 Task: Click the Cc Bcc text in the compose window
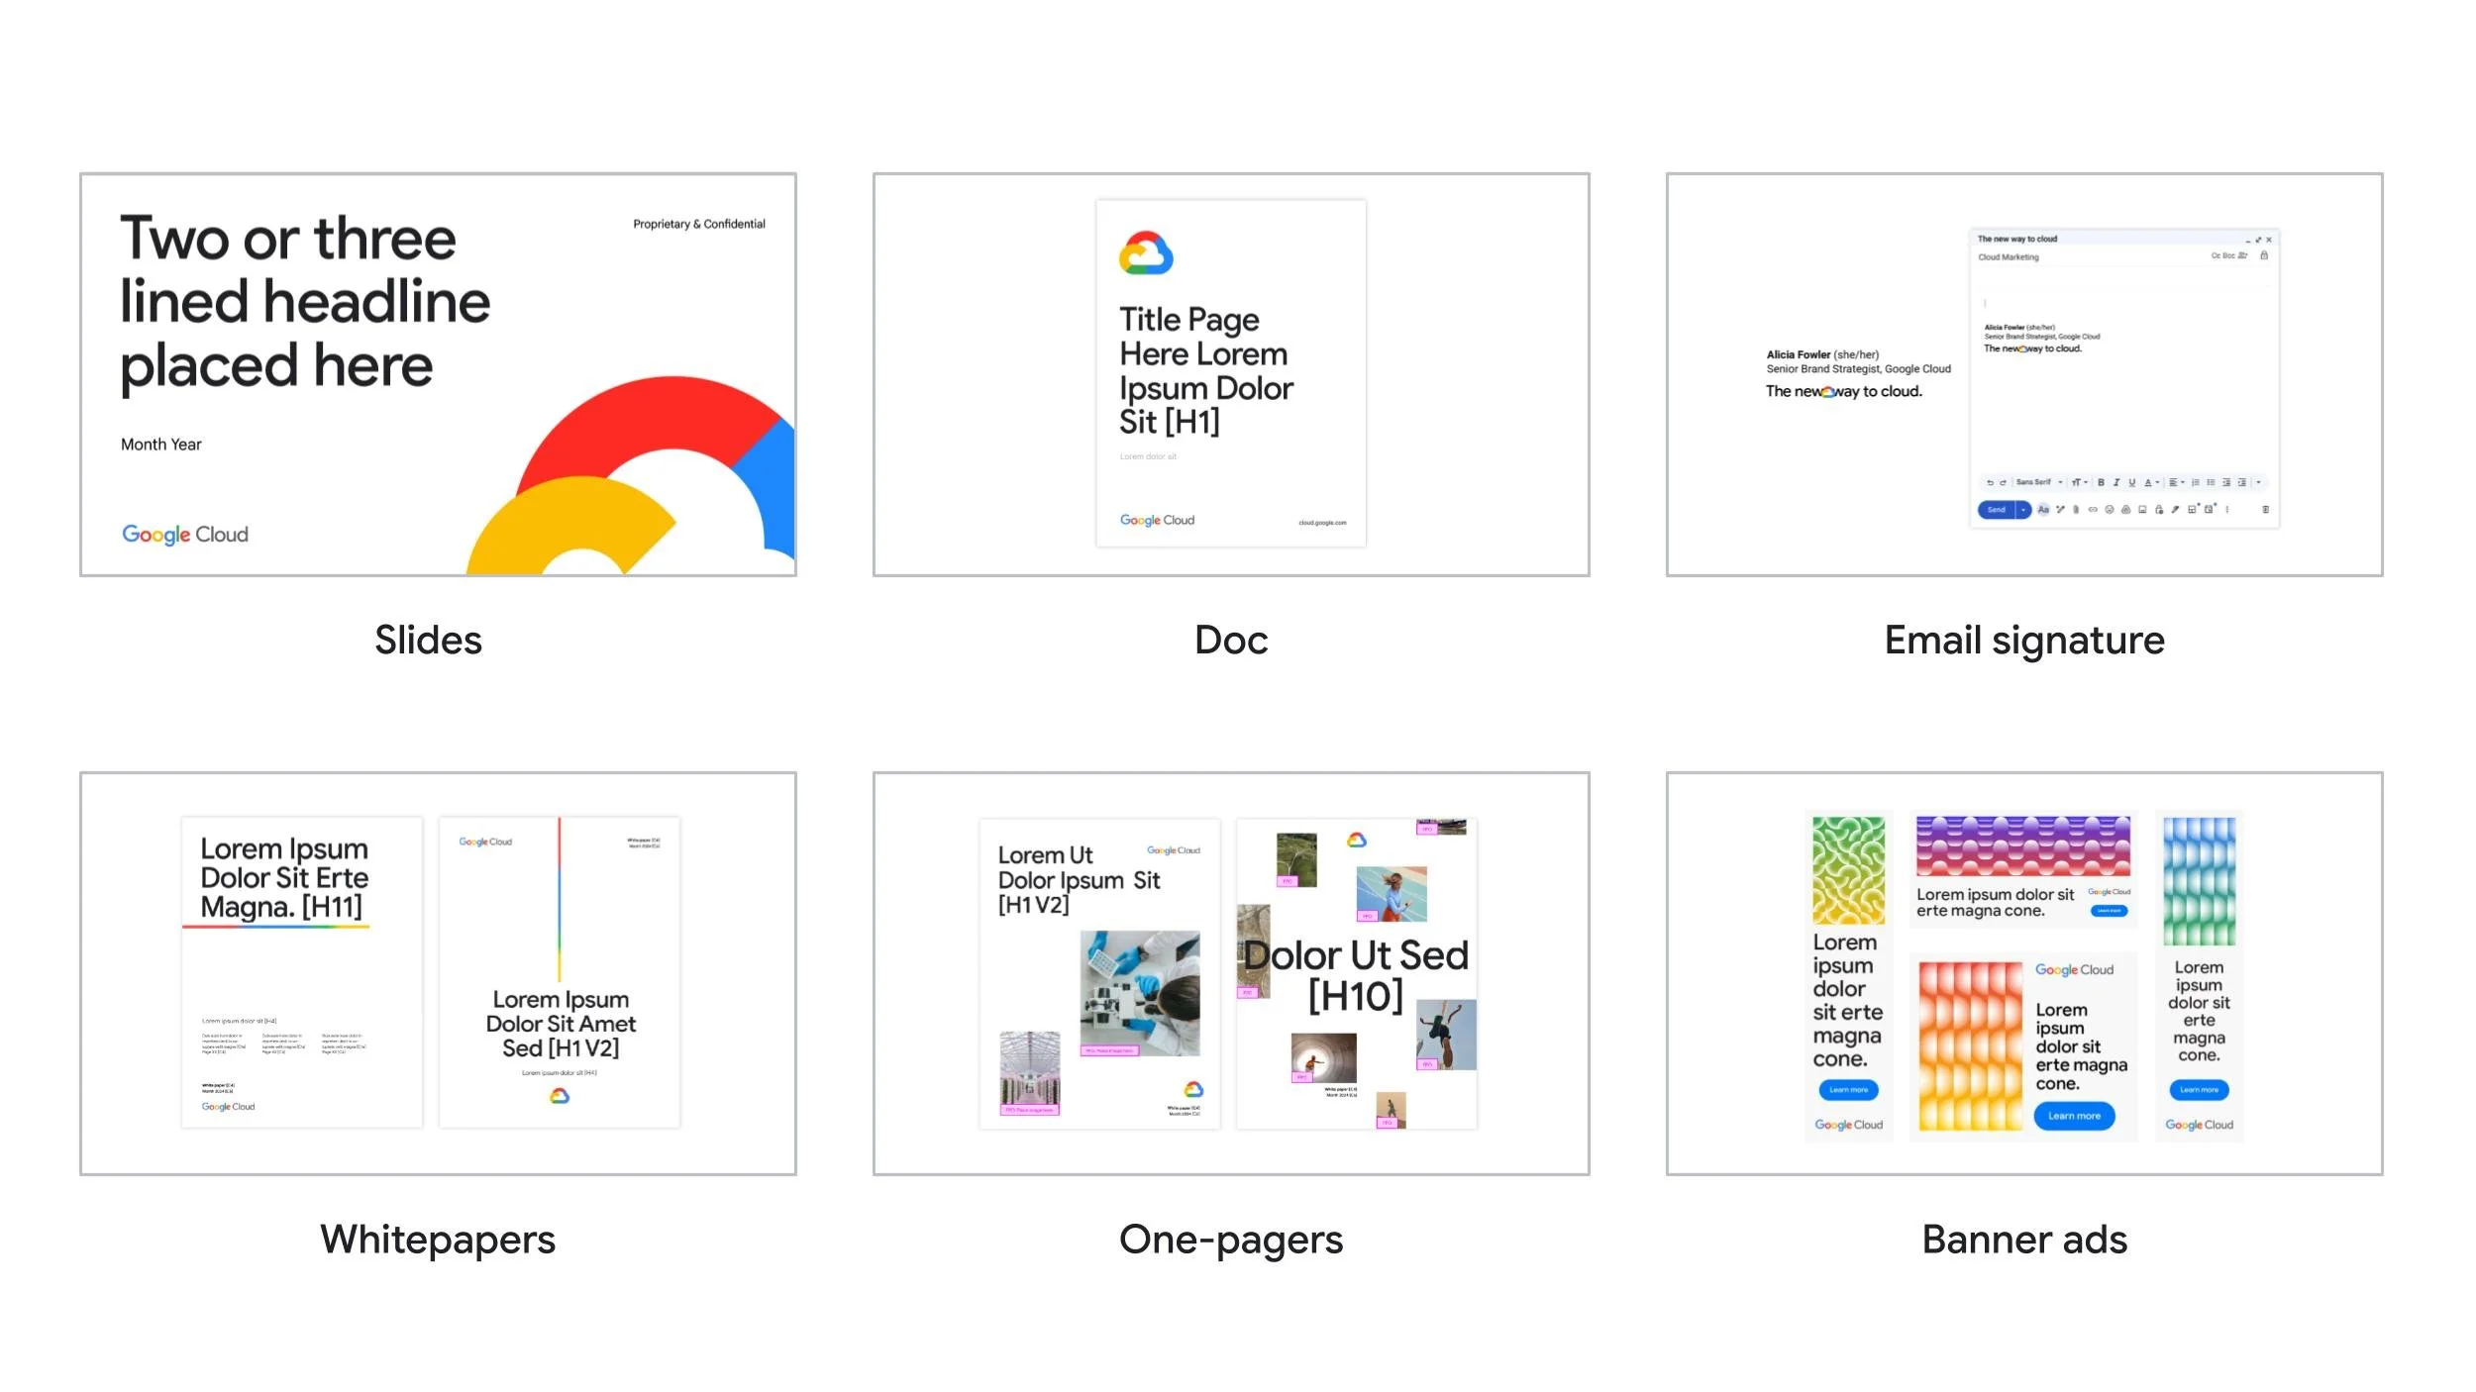coord(2222,255)
